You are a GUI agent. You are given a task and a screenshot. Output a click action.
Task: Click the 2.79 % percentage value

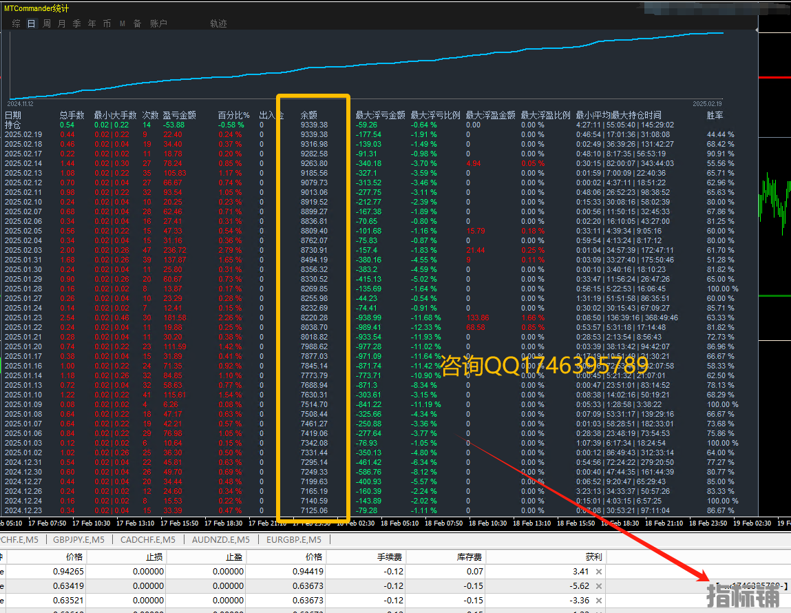point(231,250)
